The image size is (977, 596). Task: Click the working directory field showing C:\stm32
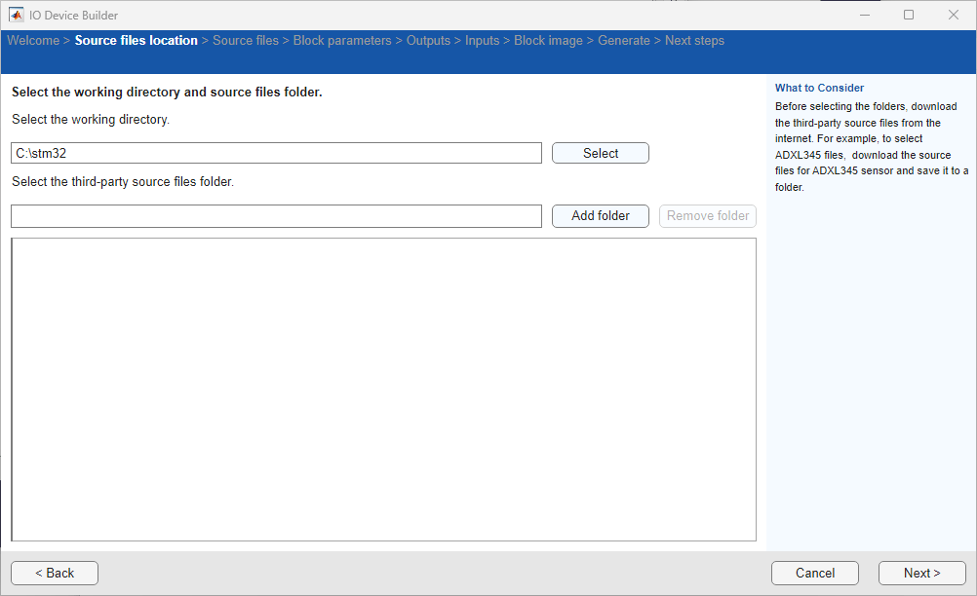coord(276,153)
